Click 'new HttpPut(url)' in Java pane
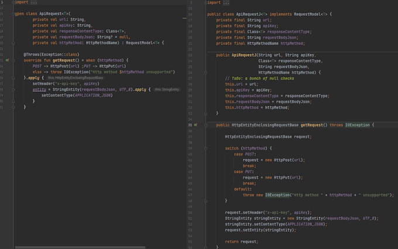This screenshot has width=398, height=249. coord(283,178)
